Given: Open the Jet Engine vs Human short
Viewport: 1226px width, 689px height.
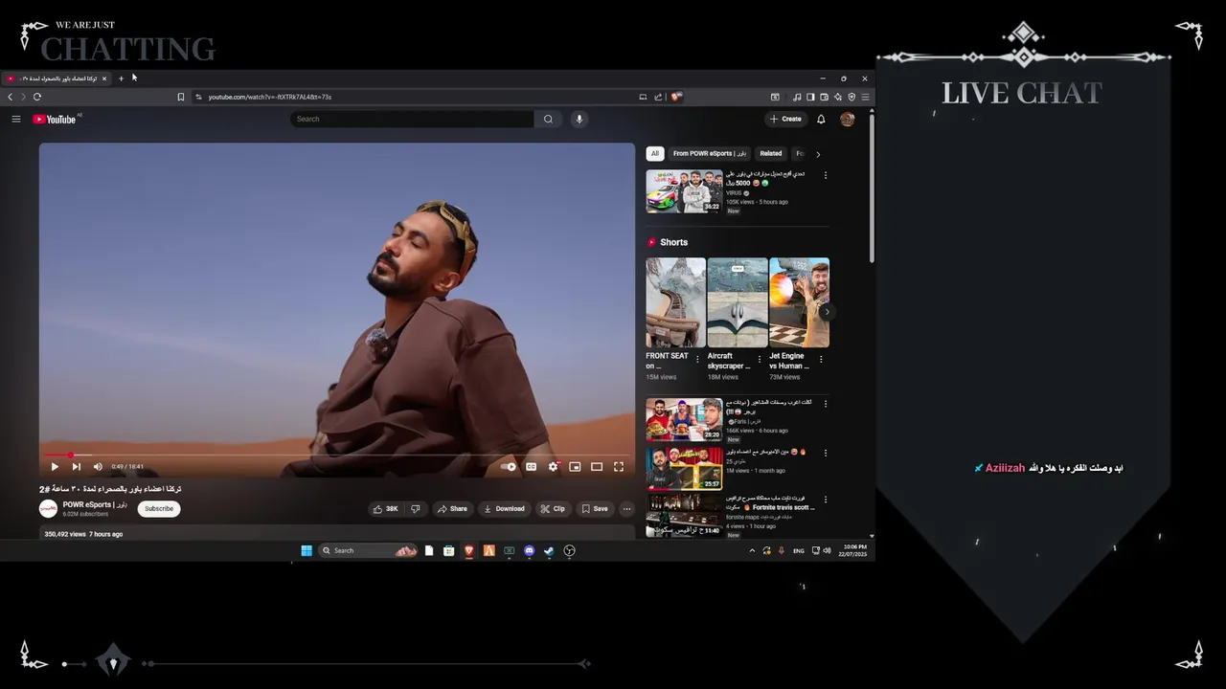Looking at the screenshot, I should pos(799,302).
